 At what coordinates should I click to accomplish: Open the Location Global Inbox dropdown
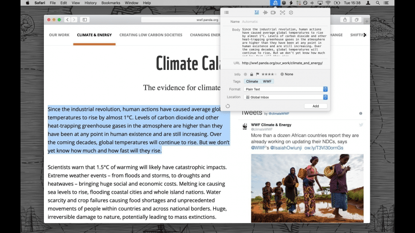[286, 97]
